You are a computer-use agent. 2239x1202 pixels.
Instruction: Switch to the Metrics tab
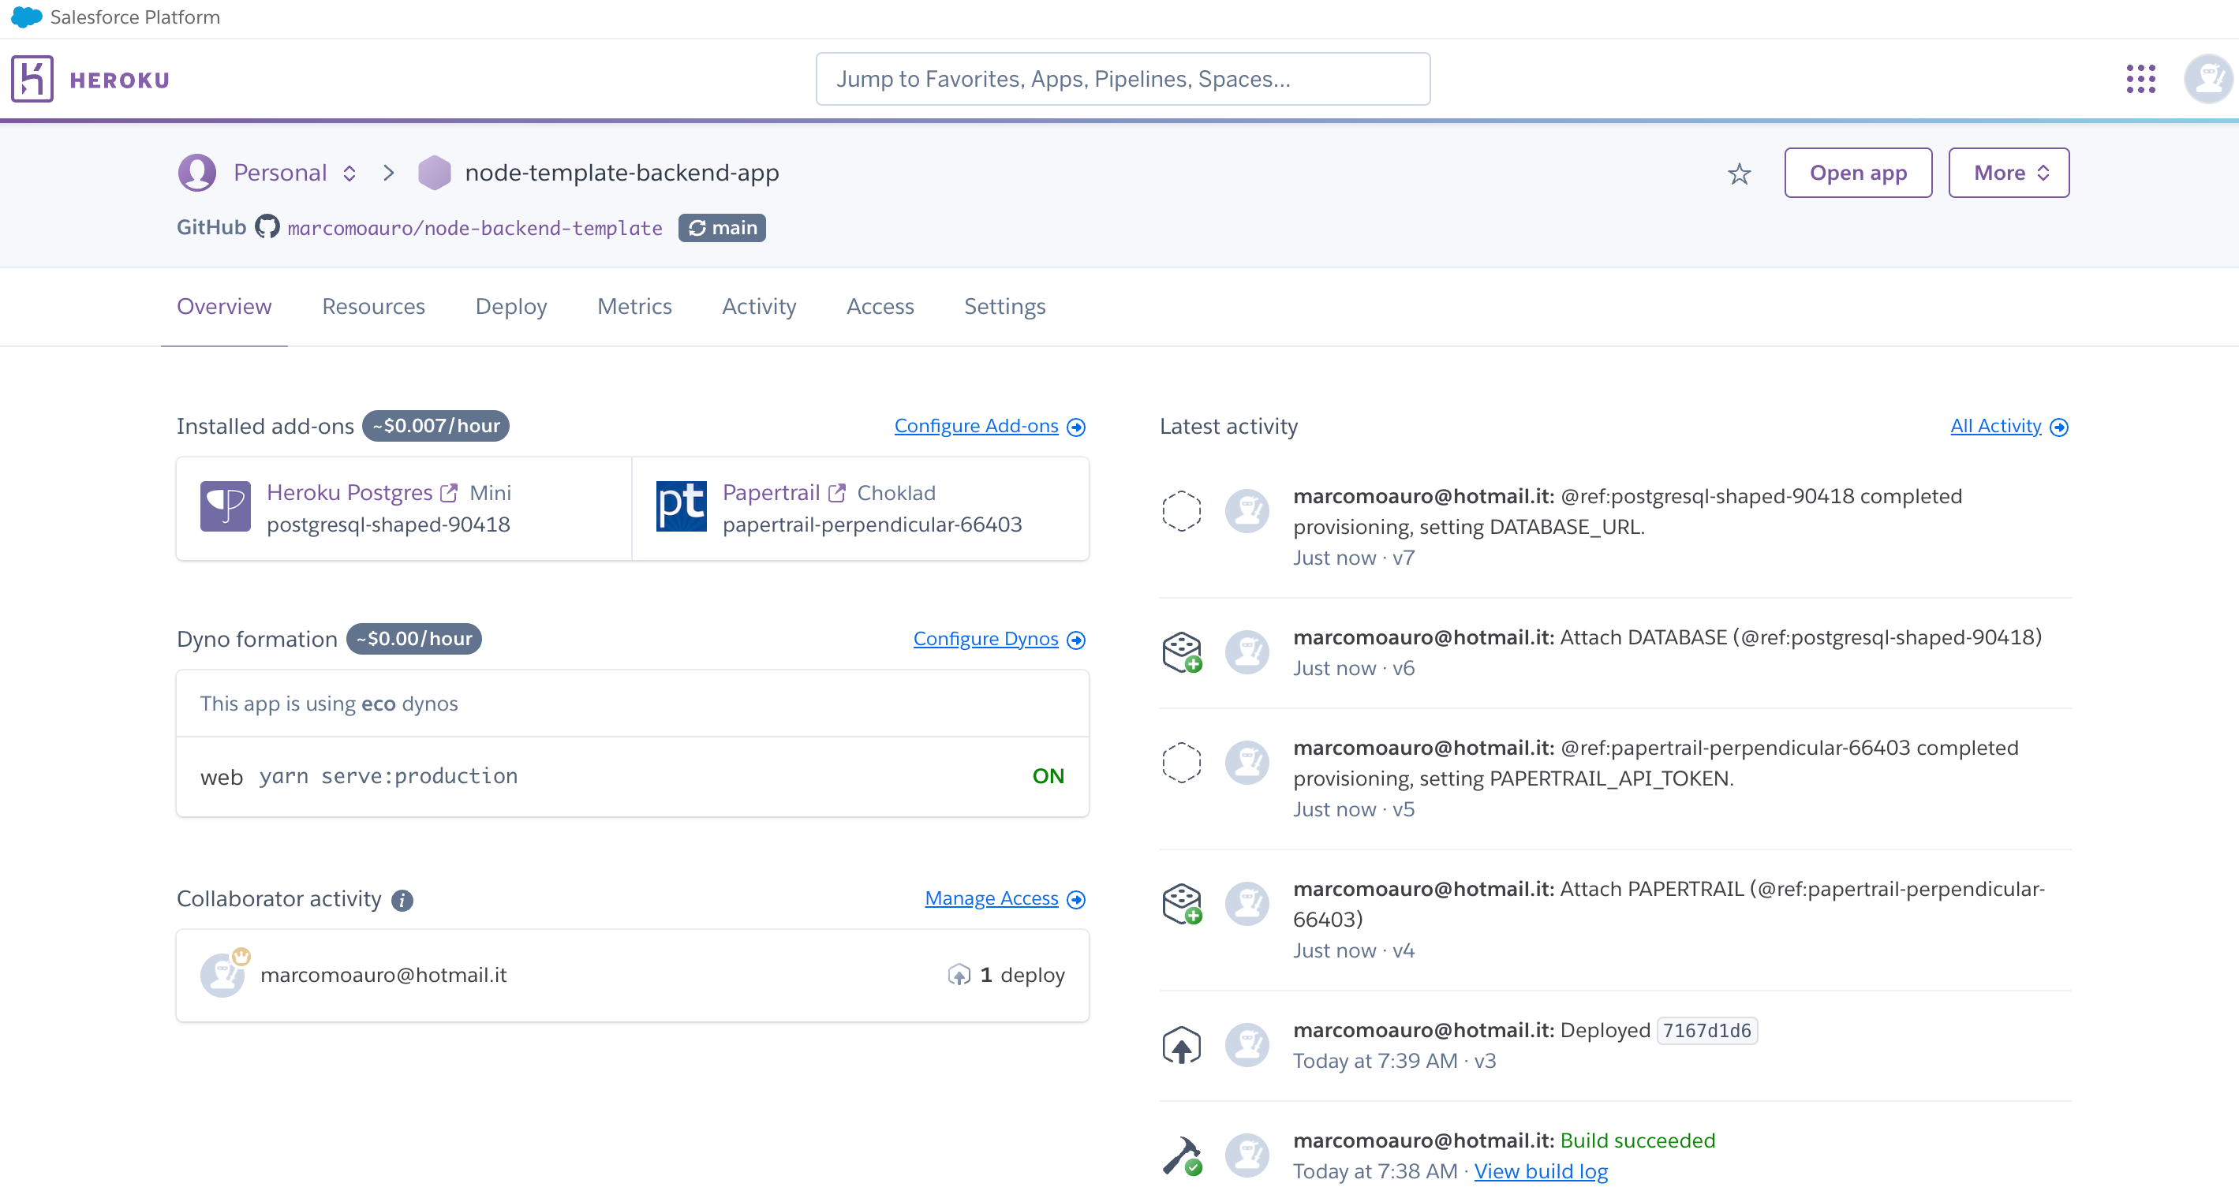click(x=634, y=306)
